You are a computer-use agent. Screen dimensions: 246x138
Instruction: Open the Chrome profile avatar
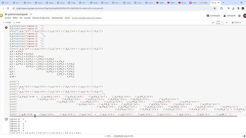click(243, 8)
